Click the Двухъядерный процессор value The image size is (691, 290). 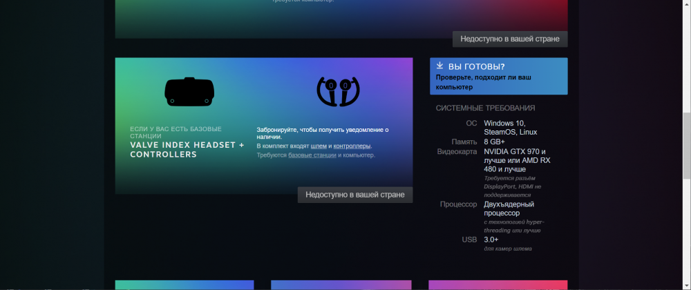pos(509,209)
